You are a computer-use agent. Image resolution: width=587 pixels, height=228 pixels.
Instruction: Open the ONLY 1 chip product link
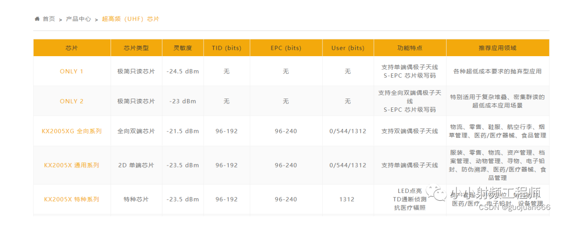(x=71, y=71)
